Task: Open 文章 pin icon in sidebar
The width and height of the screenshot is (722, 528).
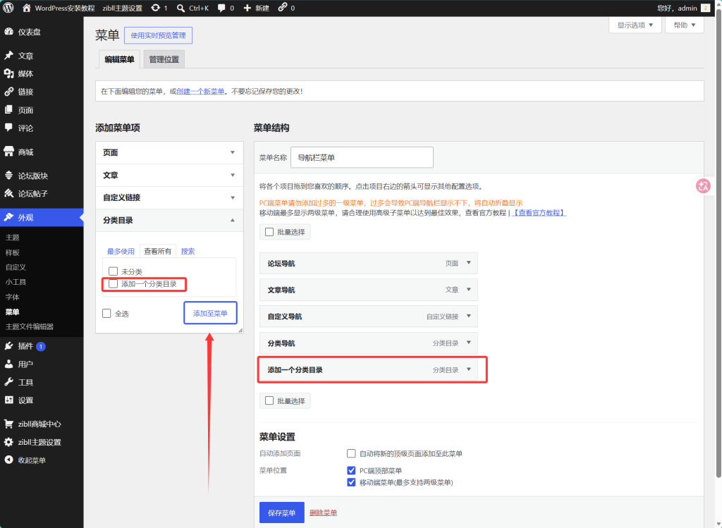Action: (8, 56)
